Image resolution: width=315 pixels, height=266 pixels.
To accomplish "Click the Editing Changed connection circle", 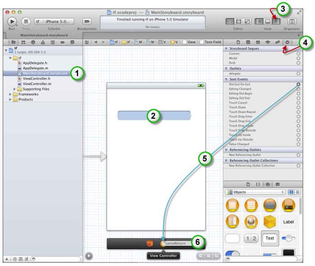I will [298, 89].
